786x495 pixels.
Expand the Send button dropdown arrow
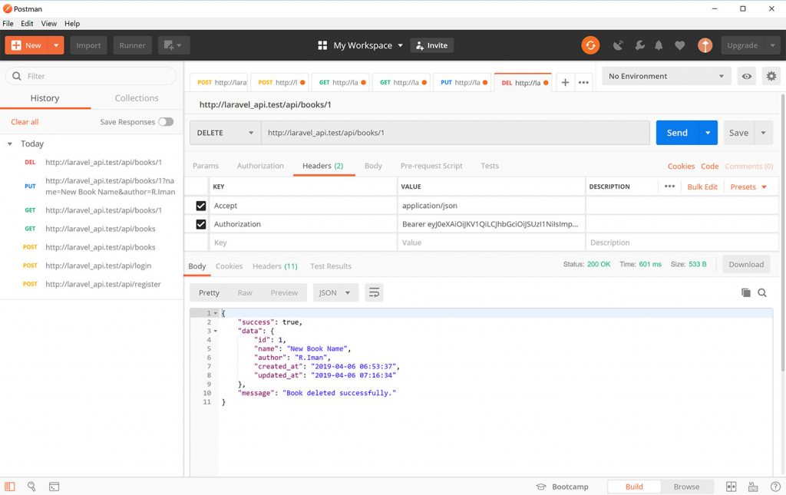click(x=708, y=133)
